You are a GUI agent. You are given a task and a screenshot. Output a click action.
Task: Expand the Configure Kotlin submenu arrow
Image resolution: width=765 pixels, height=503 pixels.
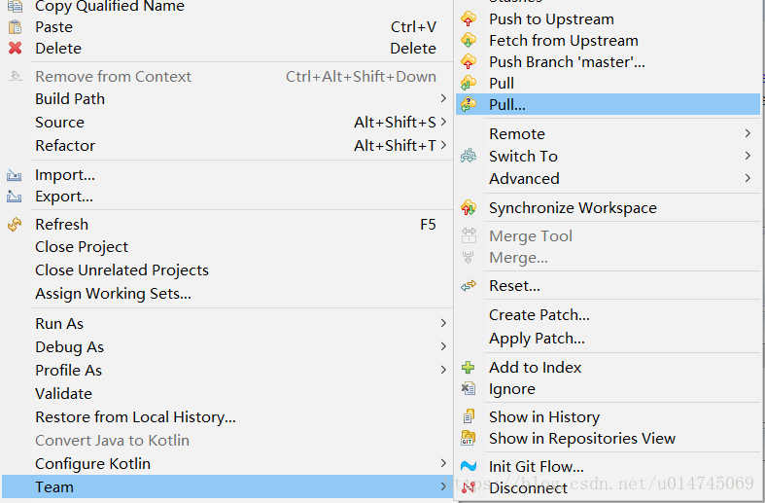coord(443,463)
